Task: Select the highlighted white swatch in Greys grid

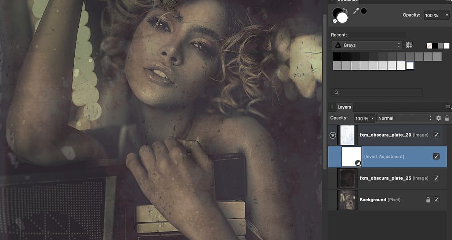Action: pyautogui.click(x=410, y=66)
